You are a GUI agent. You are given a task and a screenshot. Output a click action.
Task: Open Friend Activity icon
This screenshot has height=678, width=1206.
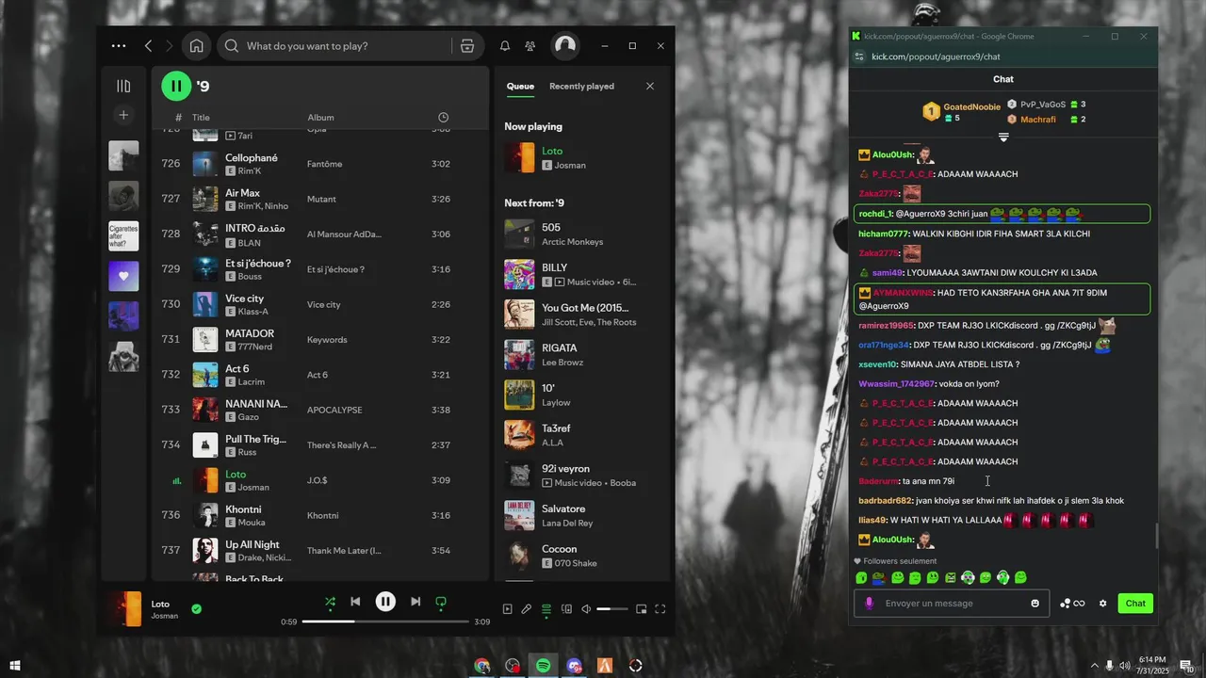(530, 45)
